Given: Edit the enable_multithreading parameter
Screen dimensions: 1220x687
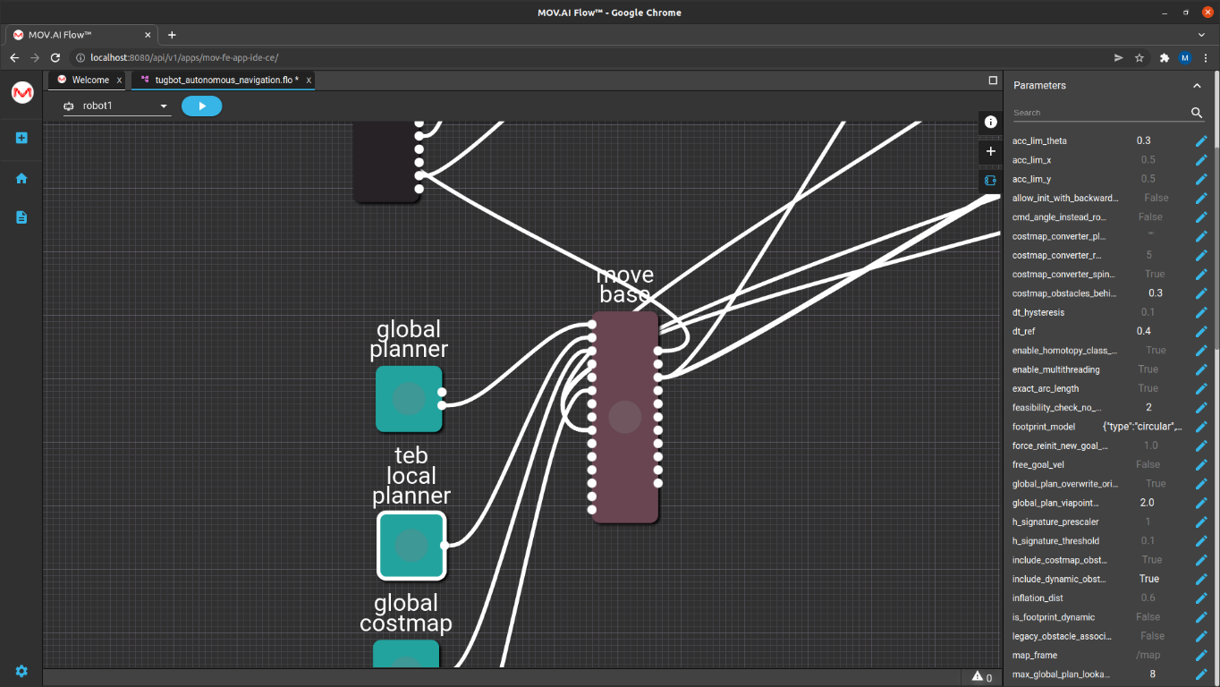Looking at the screenshot, I should [1201, 369].
